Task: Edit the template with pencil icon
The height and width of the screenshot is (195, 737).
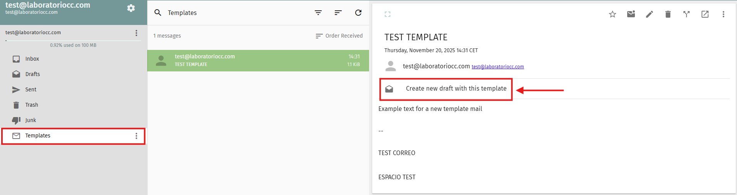Action: coord(650,14)
